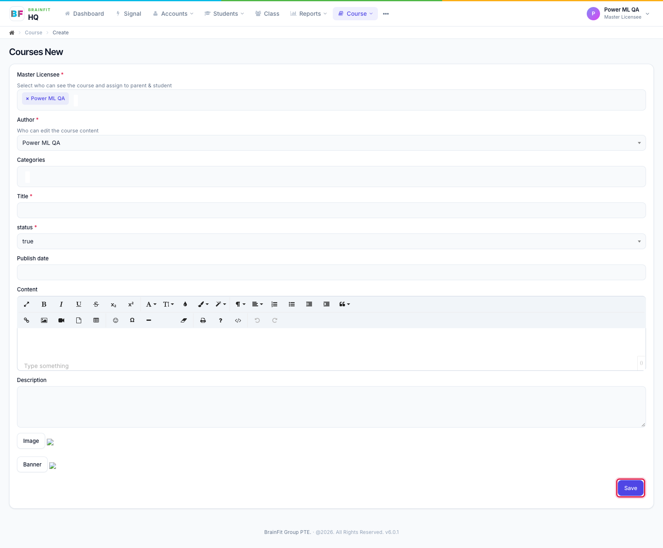Save the new course

click(631, 488)
